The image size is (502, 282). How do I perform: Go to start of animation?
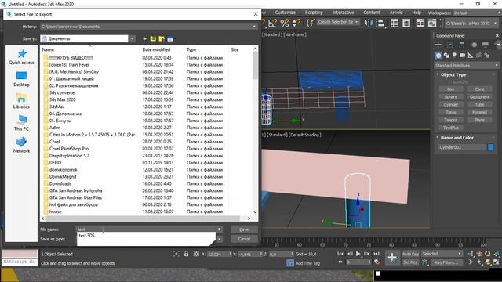[340, 254]
